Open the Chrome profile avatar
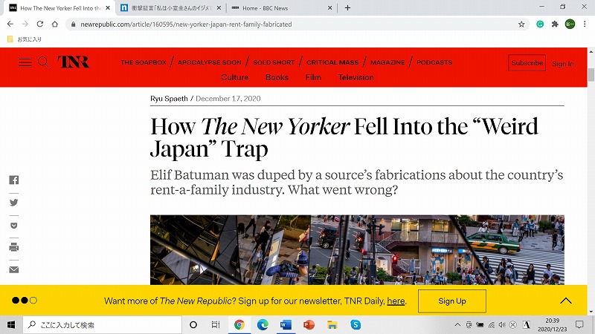Screen dimensions: 595x334 570,24
